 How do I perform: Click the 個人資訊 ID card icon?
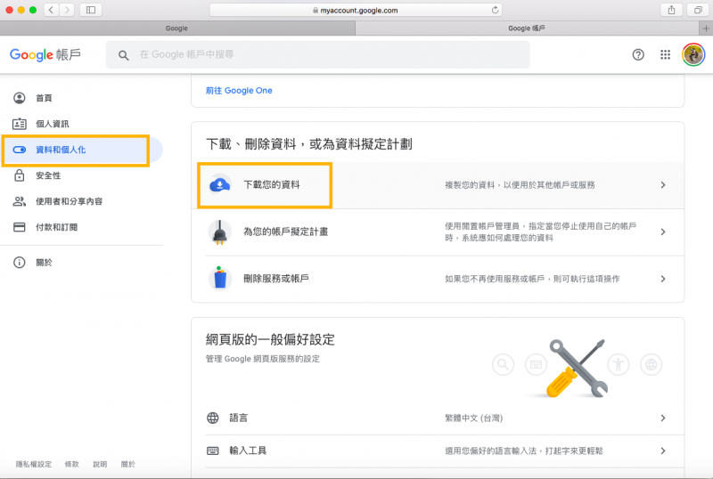point(19,124)
